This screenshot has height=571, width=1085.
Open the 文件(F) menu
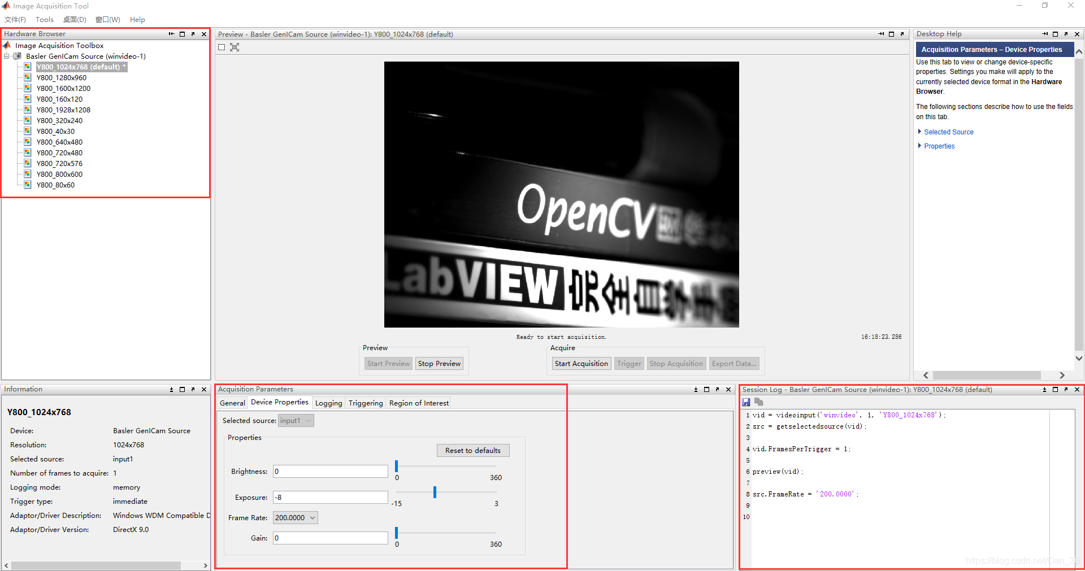tap(15, 20)
